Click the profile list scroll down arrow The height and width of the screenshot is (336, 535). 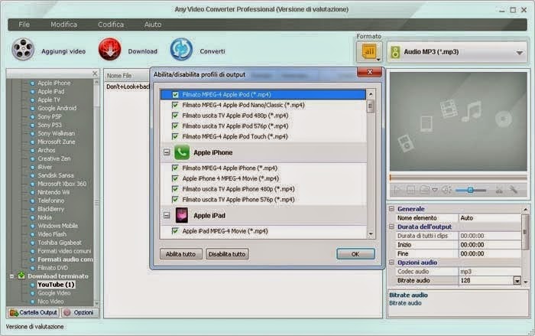[371, 234]
